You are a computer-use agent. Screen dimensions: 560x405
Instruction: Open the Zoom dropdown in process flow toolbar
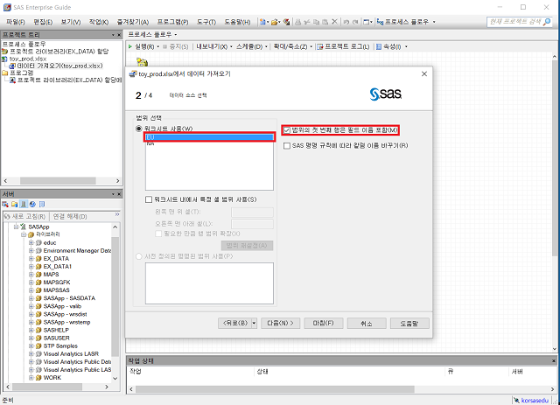311,46
